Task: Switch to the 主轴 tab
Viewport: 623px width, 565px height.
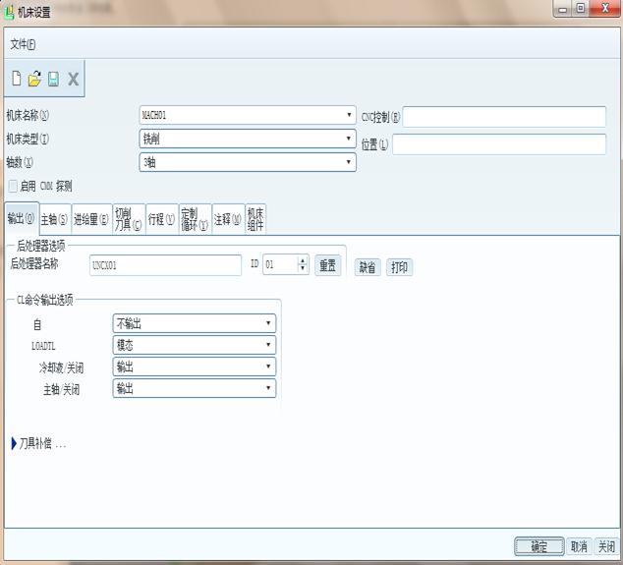Action: (x=55, y=219)
